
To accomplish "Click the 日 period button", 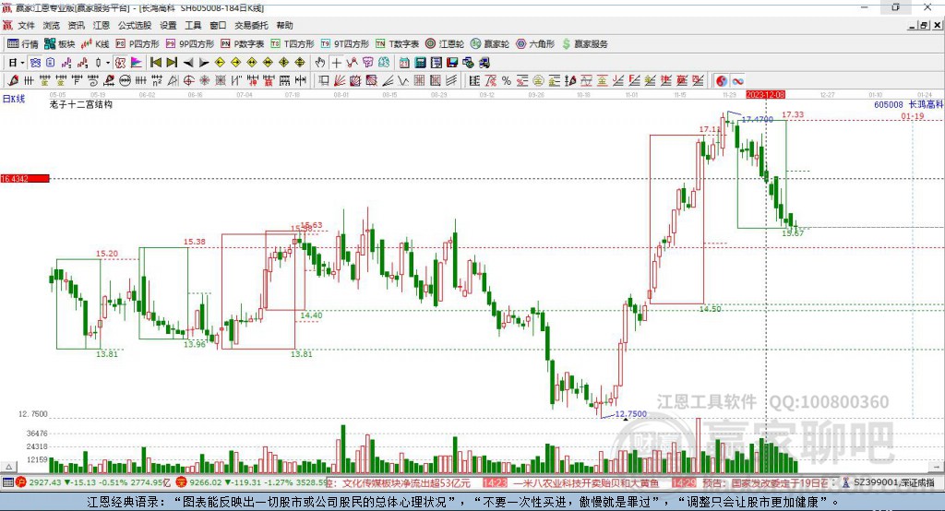I will (x=13, y=63).
